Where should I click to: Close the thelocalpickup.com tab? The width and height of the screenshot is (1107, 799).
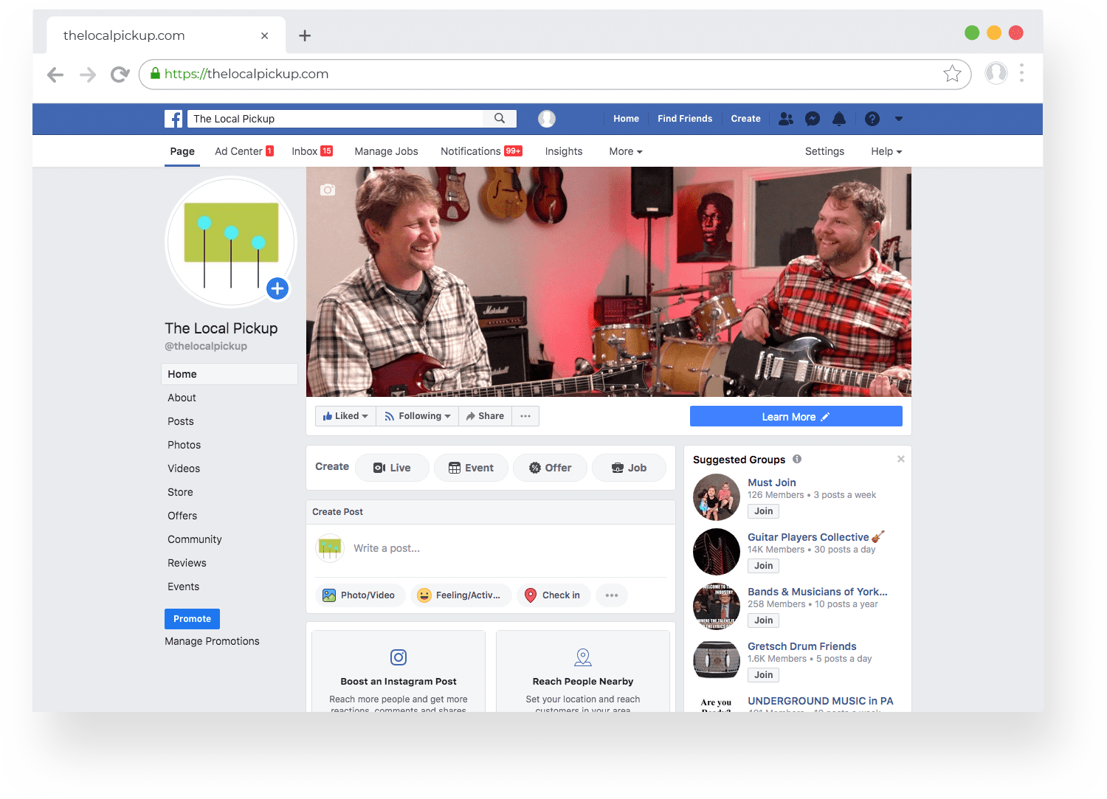pos(264,35)
